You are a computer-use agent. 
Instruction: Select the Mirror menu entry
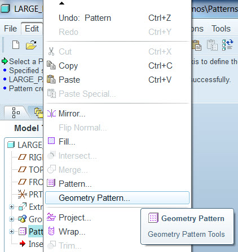tap(117, 114)
